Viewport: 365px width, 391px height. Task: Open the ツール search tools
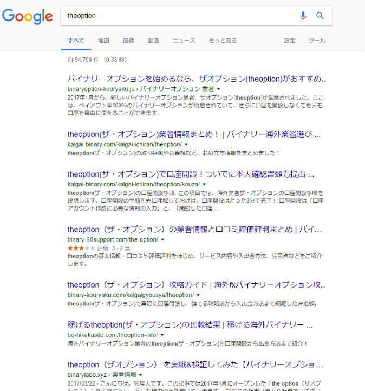click(317, 41)
